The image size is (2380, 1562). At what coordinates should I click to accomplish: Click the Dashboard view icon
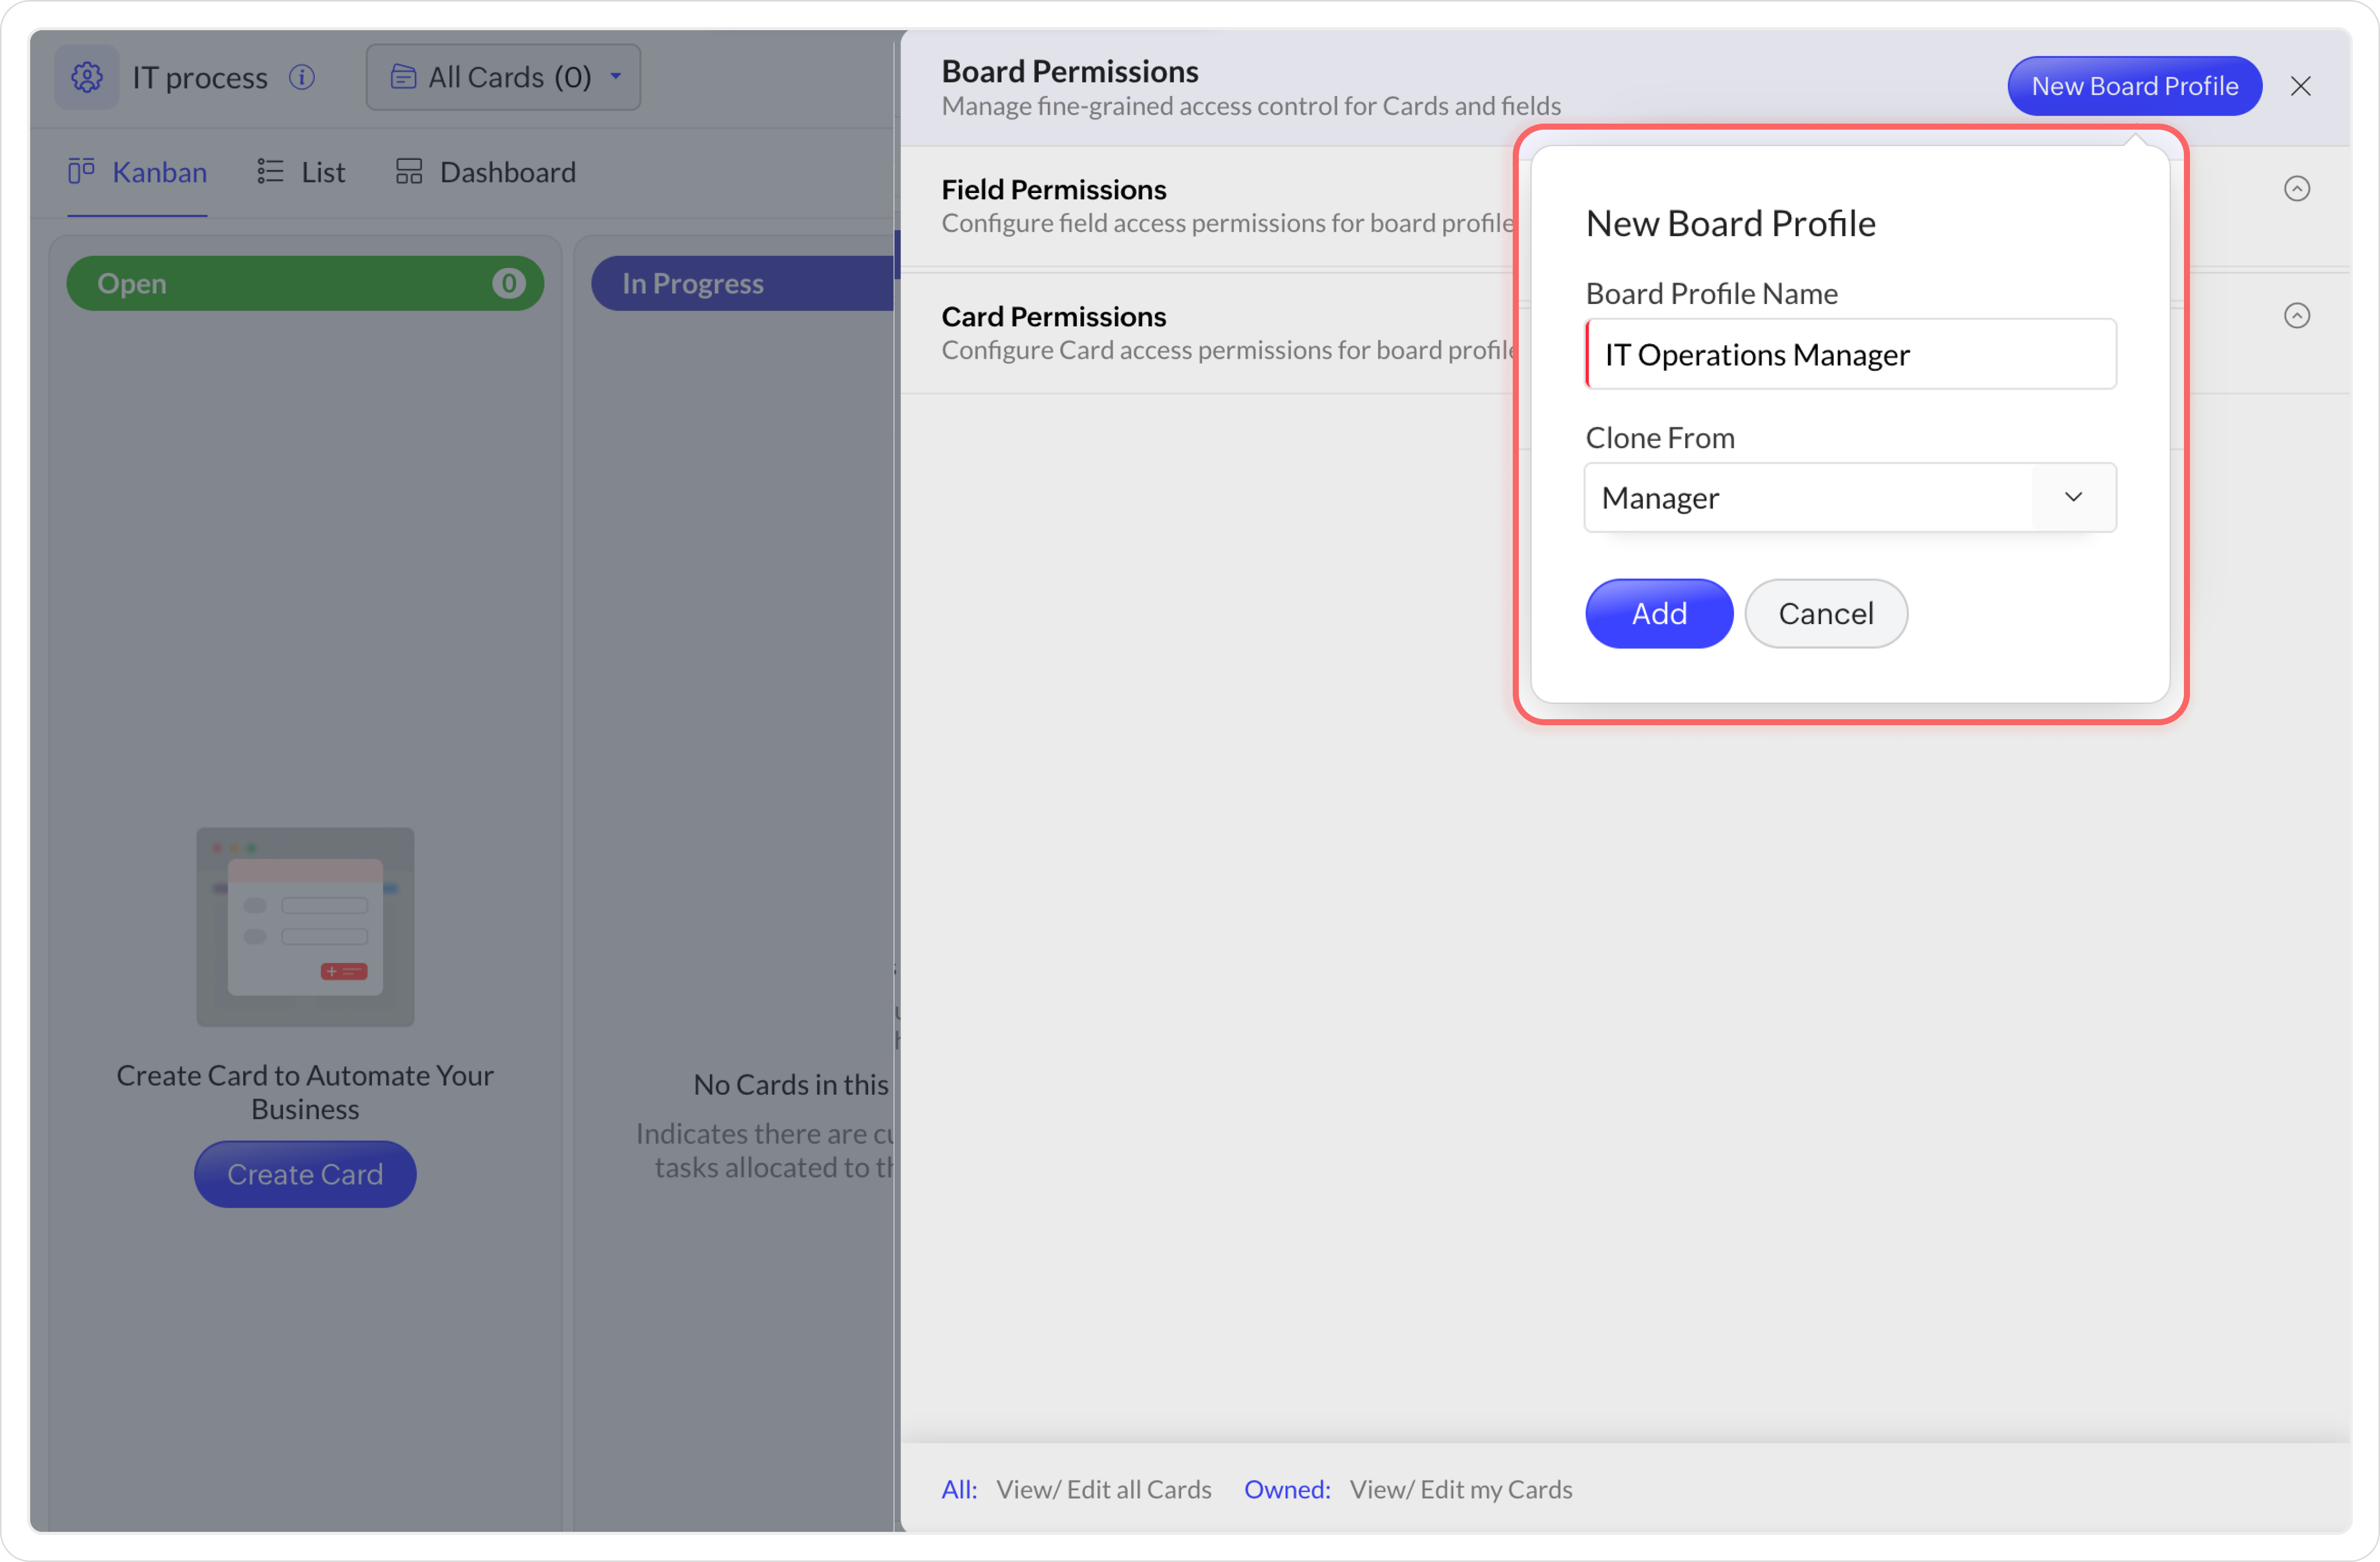click(409, 172)
